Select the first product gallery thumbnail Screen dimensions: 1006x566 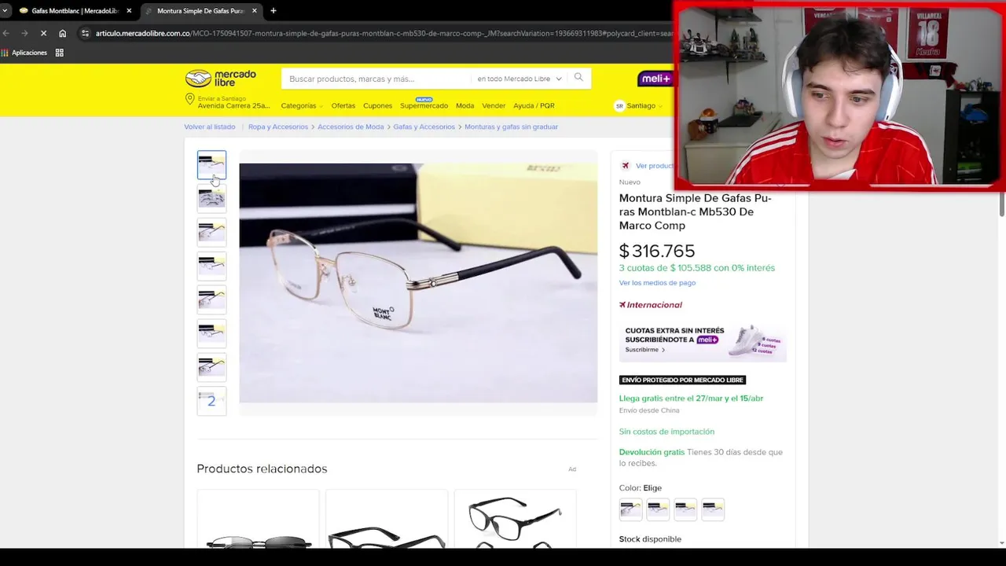tap(211, 164)
